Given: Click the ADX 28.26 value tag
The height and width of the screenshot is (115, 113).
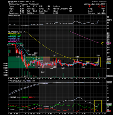Looking at the screenshot, I should pos(108,104).
